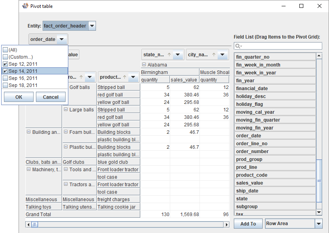
Task: Open the order_date filter dropdown arrow
Action: 62,39
